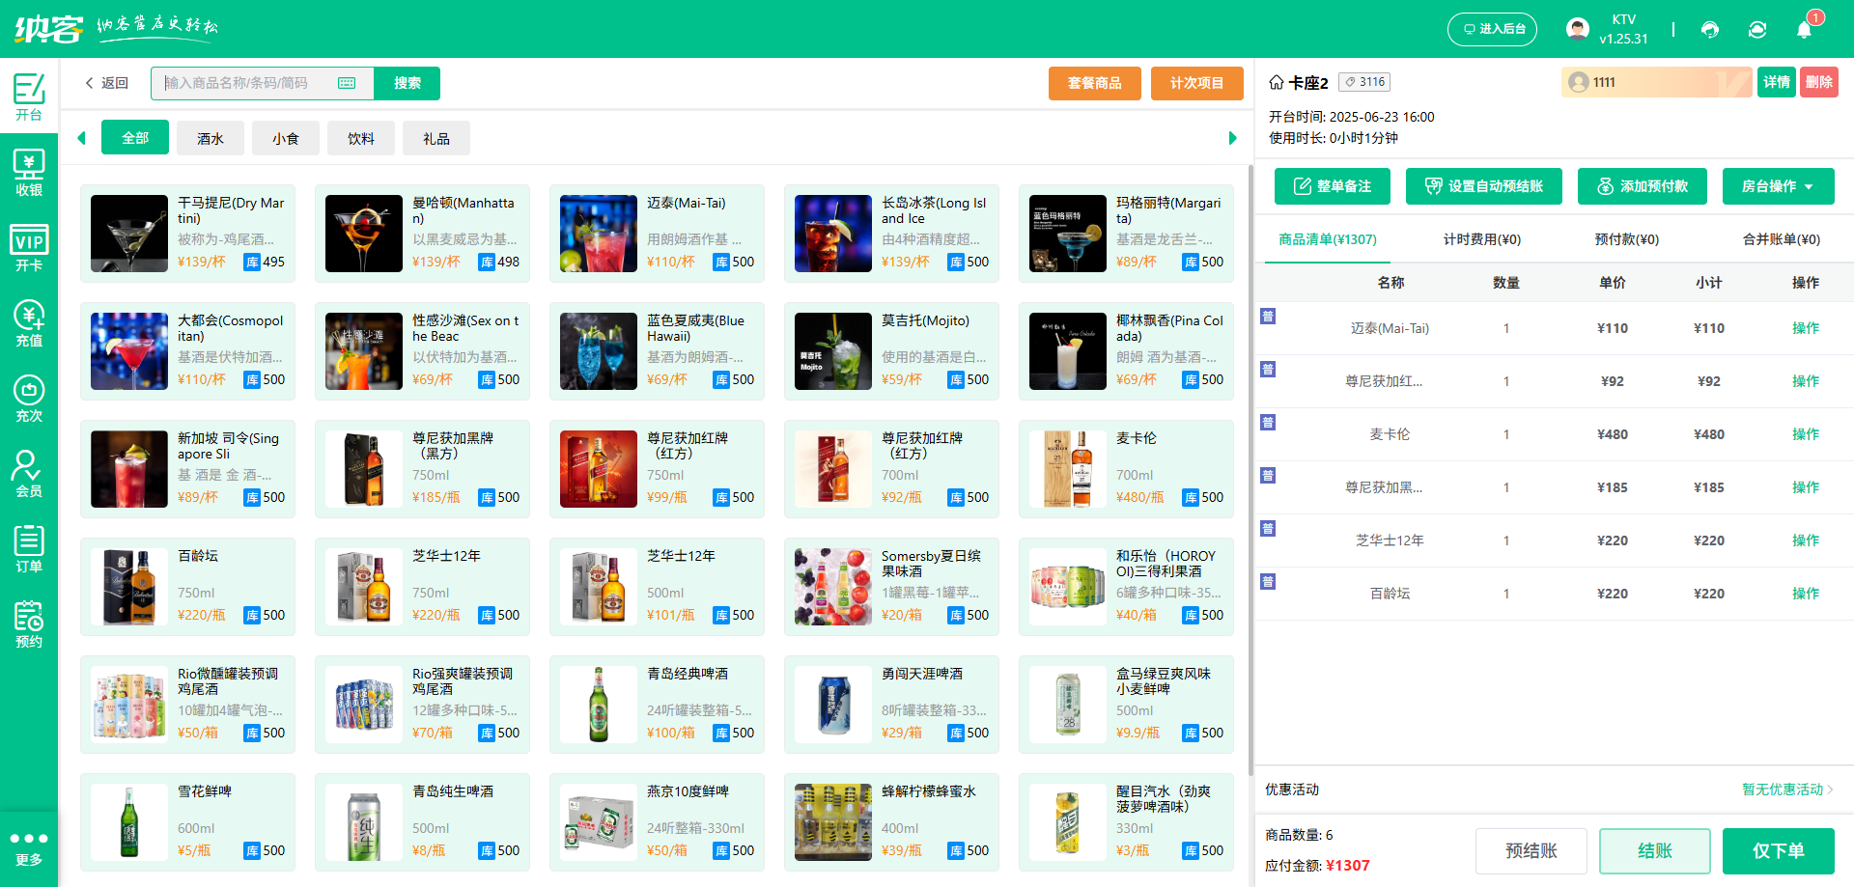Open 操作 for 百龄坛 row
Image resolution: width=1854 pixels, height=887 pixels.
point(1805,594)
